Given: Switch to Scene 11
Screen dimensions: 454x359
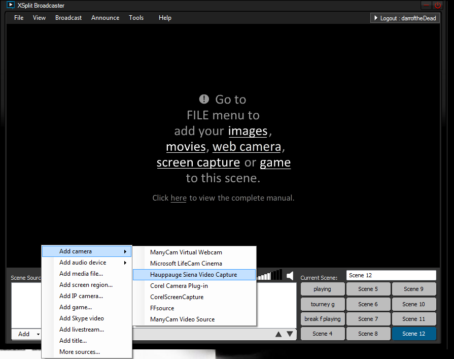Looking at the screenshot, I should point(414,319).
